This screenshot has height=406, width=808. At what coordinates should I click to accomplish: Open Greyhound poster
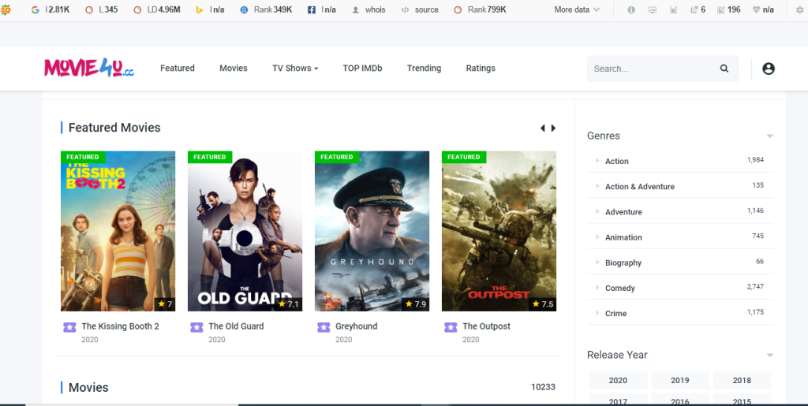tap(372, 231)
